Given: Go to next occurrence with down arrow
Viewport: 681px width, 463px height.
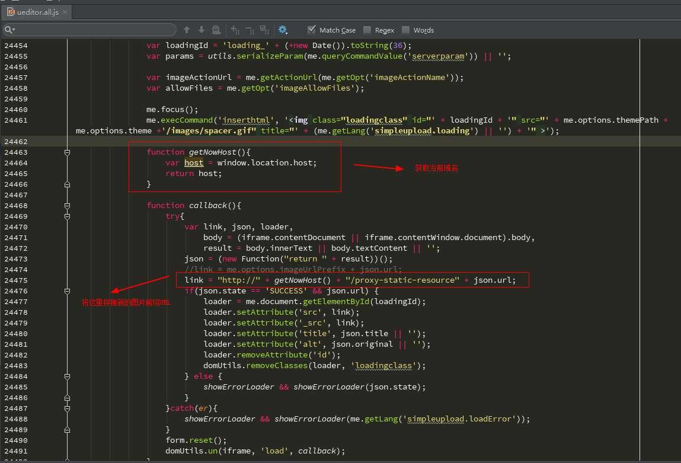Looking at the screenshot, I should pos(202,30).
